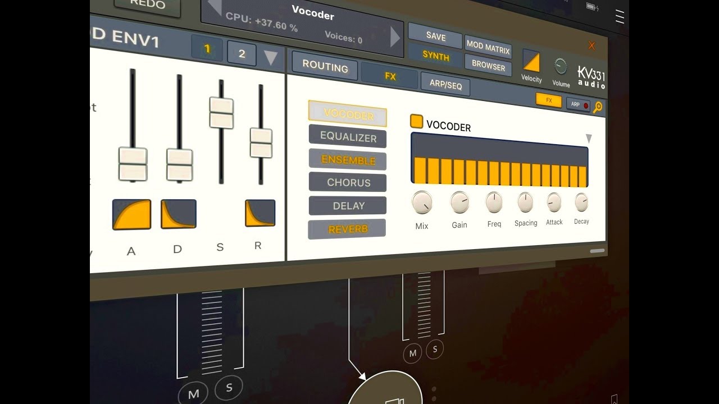Select mod envelope 2
The width and height of the screenshot is (719, 404).
pos(242,54)
